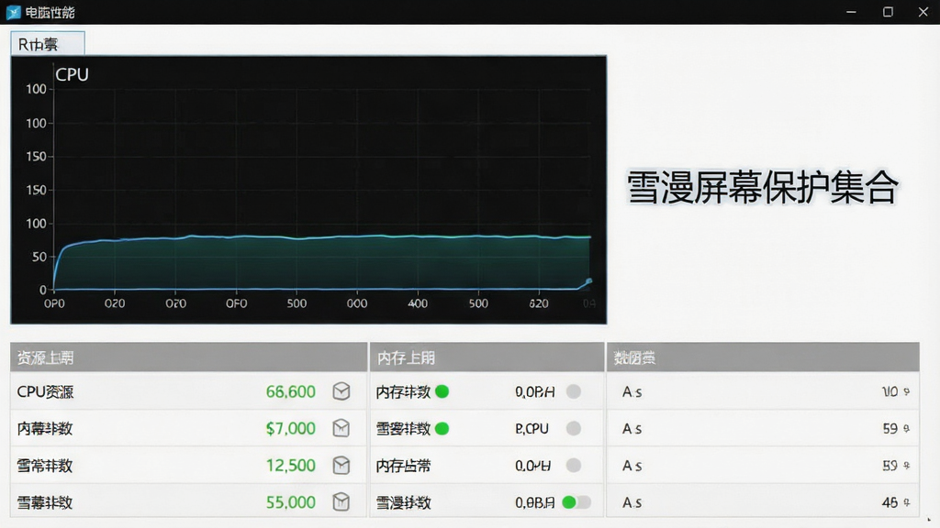Click the cube icon in the CPU资源 row
The height and width of the screenshot is (528, 940).
tap(341, 391)
